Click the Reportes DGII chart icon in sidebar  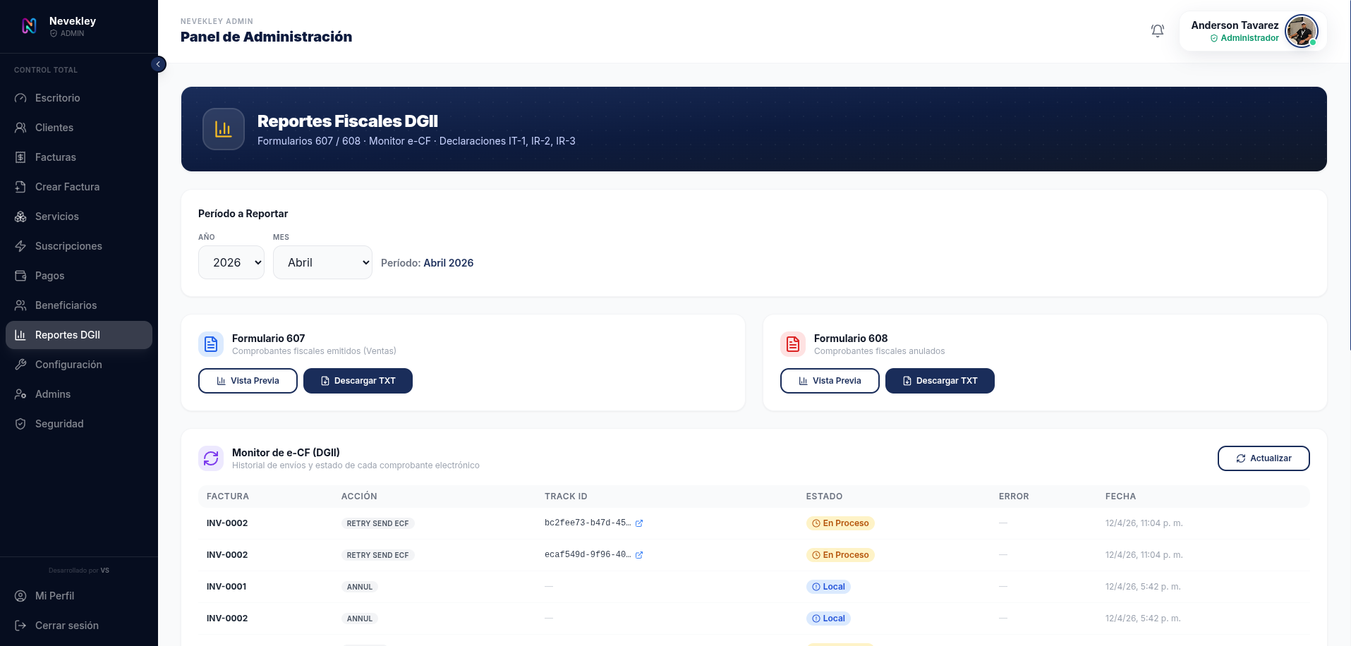20,335
